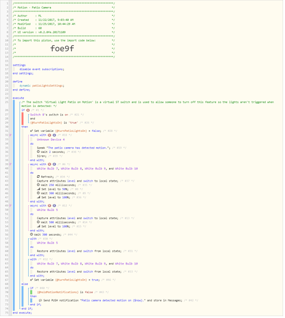Image resolution: width=285 pixels, height=318 pixels.
Task: Click the 'else' keyword on line 68
Action: [25, 284]
